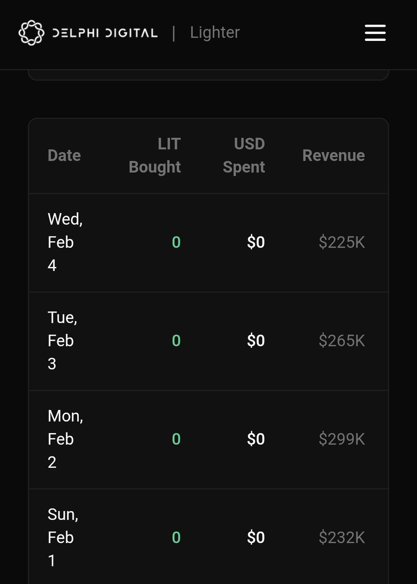This screenshot has width=417, height=584.
Task: Click LIT Bought value for Feb 4
Action: coord(176,242)
